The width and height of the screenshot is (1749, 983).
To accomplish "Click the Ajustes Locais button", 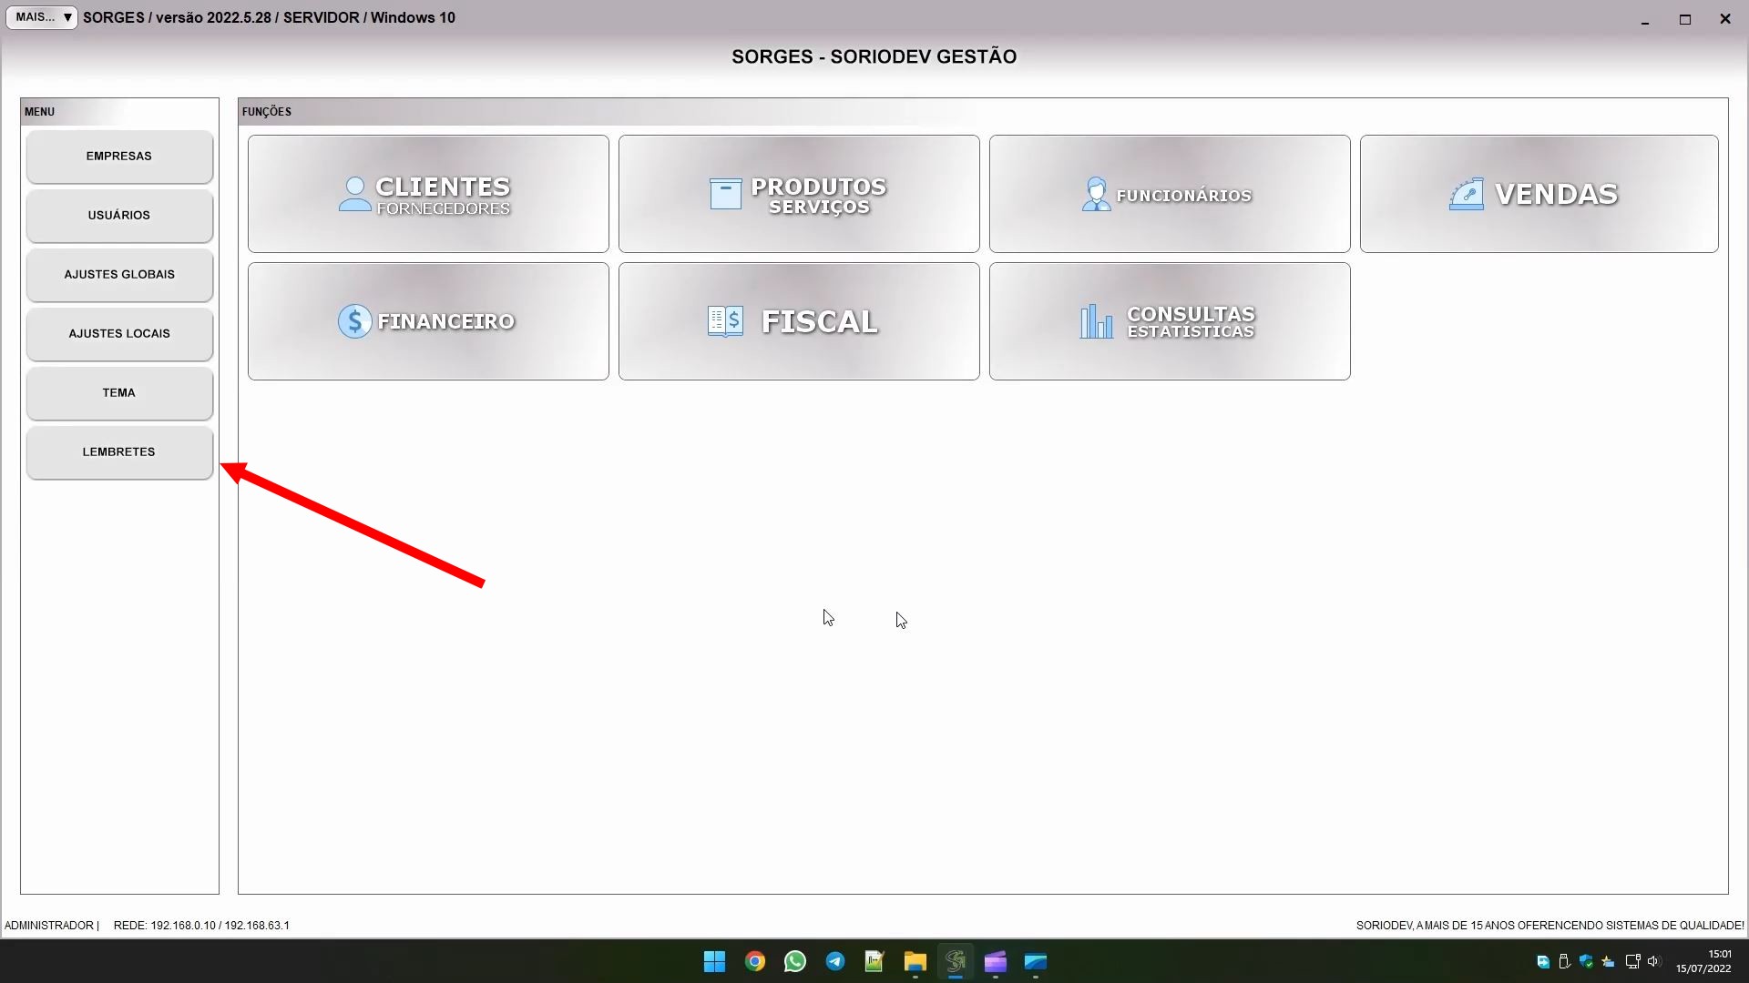I will point(119,334).
